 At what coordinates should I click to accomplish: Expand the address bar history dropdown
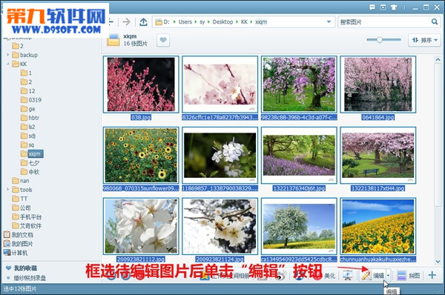click(x=329, y=21)
